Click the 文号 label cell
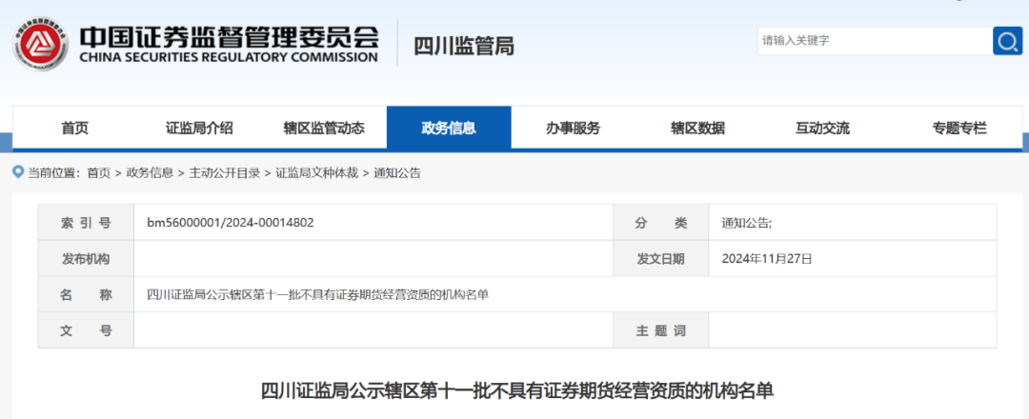The width and height of the screenshot is (1029, 419). click(x=86, y=330)
